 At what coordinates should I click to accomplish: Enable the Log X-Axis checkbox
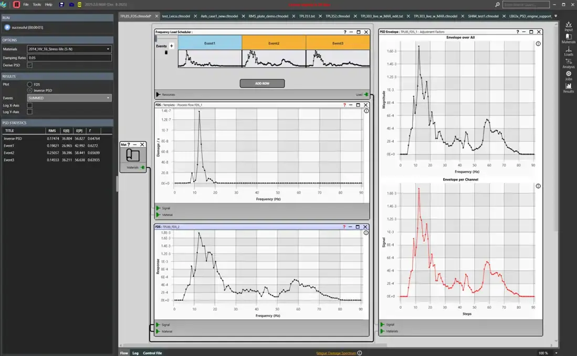[x=29, y=105]
